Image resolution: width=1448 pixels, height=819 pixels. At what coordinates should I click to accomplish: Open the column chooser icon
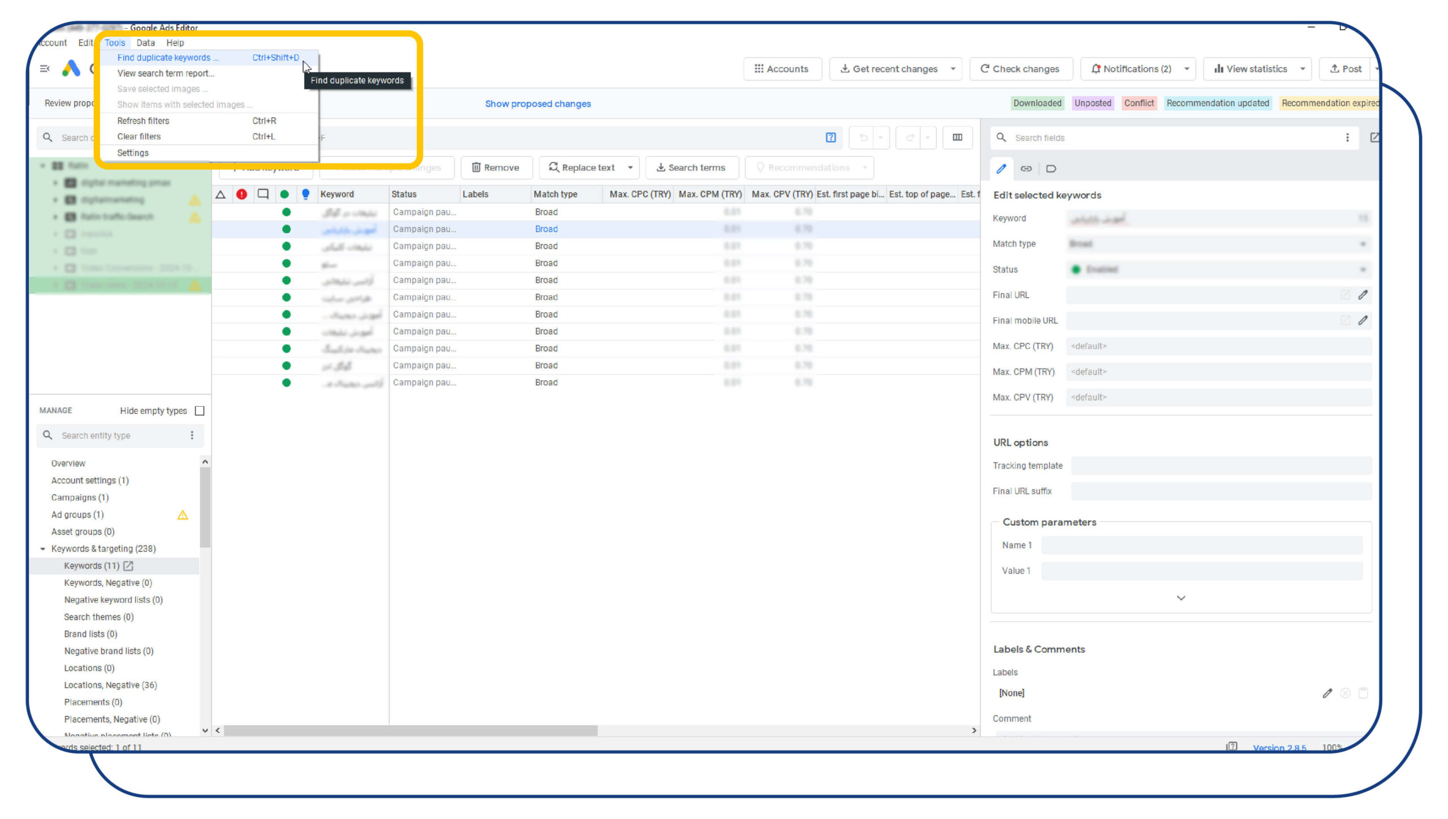point(957,137)
